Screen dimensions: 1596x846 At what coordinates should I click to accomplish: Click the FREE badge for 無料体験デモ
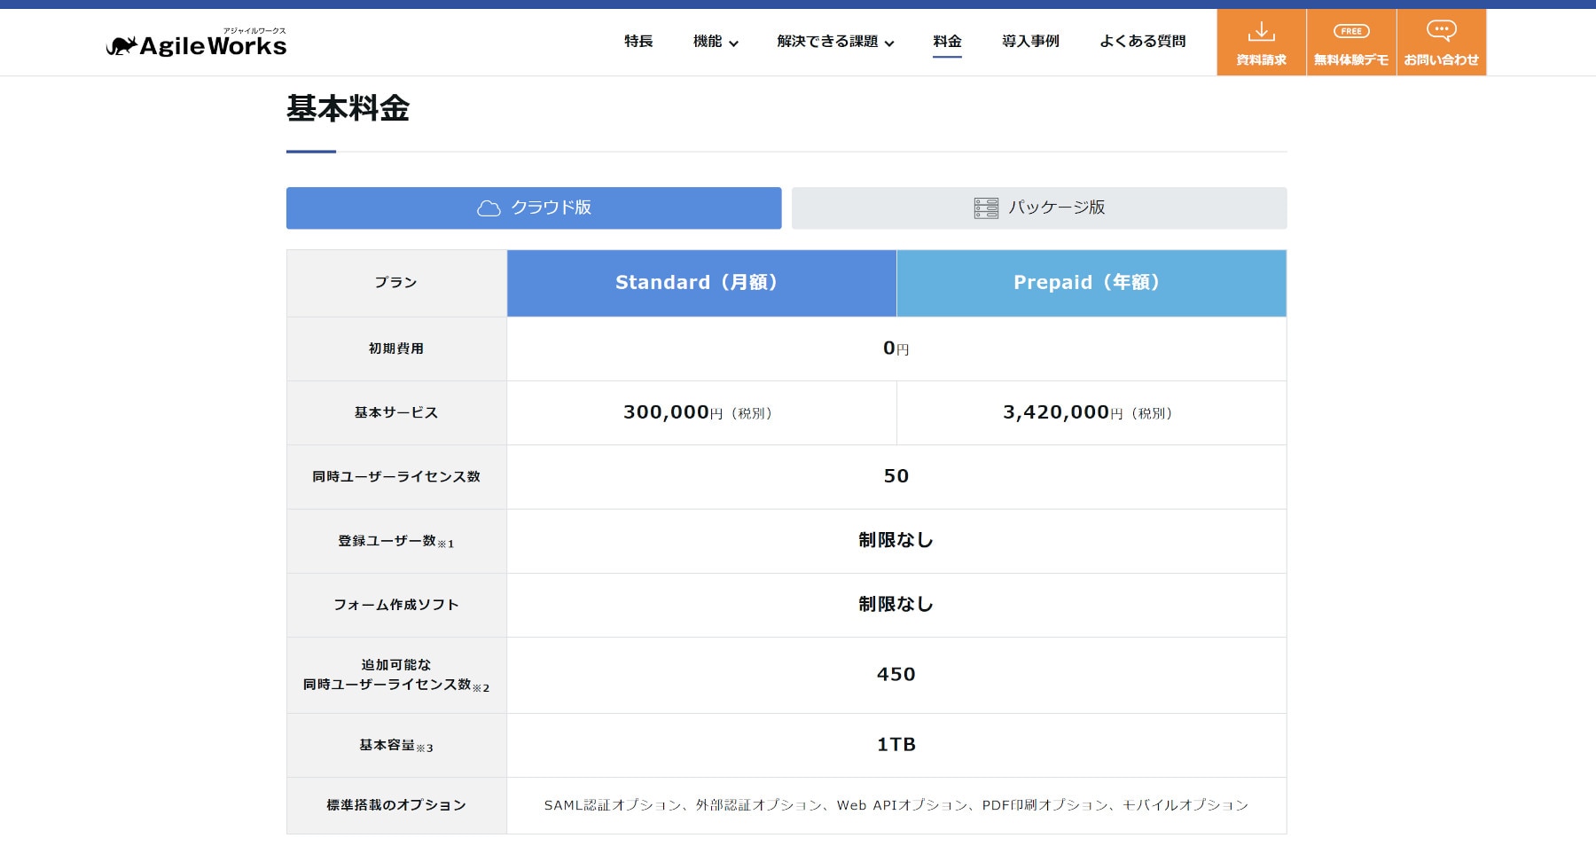pyautogui.click(x=1351, y=31)
